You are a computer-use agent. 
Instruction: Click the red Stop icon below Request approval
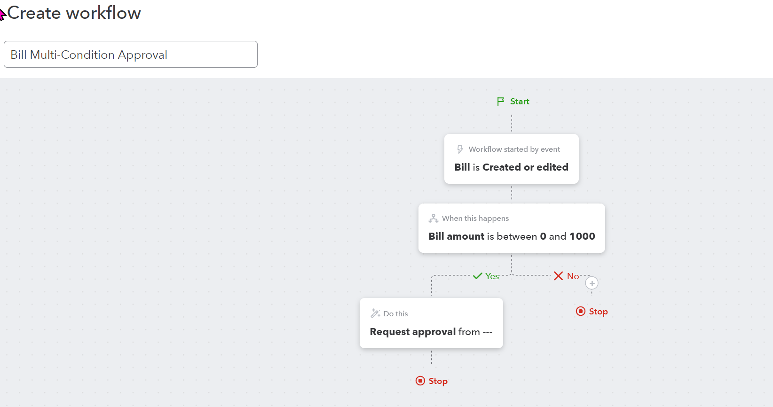(420, 381)
